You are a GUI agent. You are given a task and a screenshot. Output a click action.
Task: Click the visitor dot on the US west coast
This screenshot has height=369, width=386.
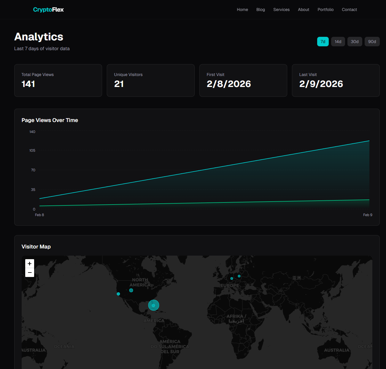click(x=118, y=294)
